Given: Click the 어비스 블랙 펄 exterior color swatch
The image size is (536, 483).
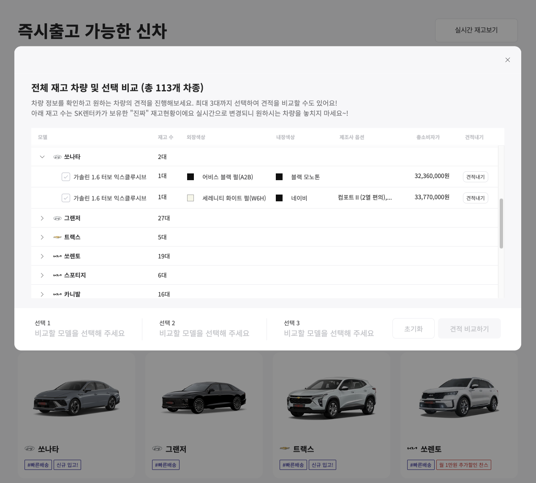Looking at the screenshot, I should tap(190, 177).
